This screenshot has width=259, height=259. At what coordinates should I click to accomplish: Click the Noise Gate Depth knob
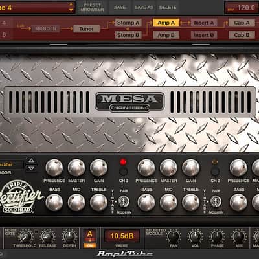coord(69,236)
